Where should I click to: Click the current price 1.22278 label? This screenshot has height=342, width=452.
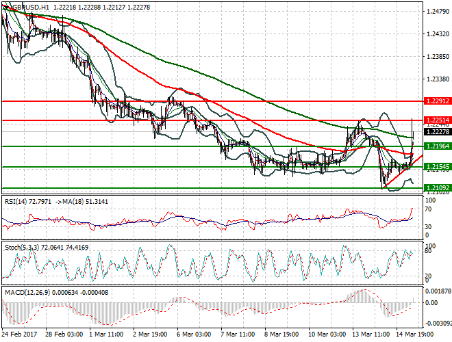coord(436,132)
